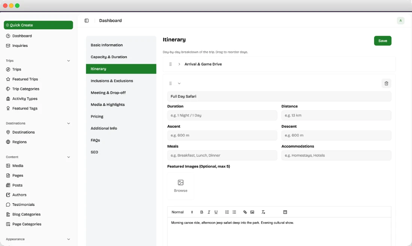Switch to Meeting & Drop-off tab
Screen dimensions: 412x246
(x=121, y=93)
